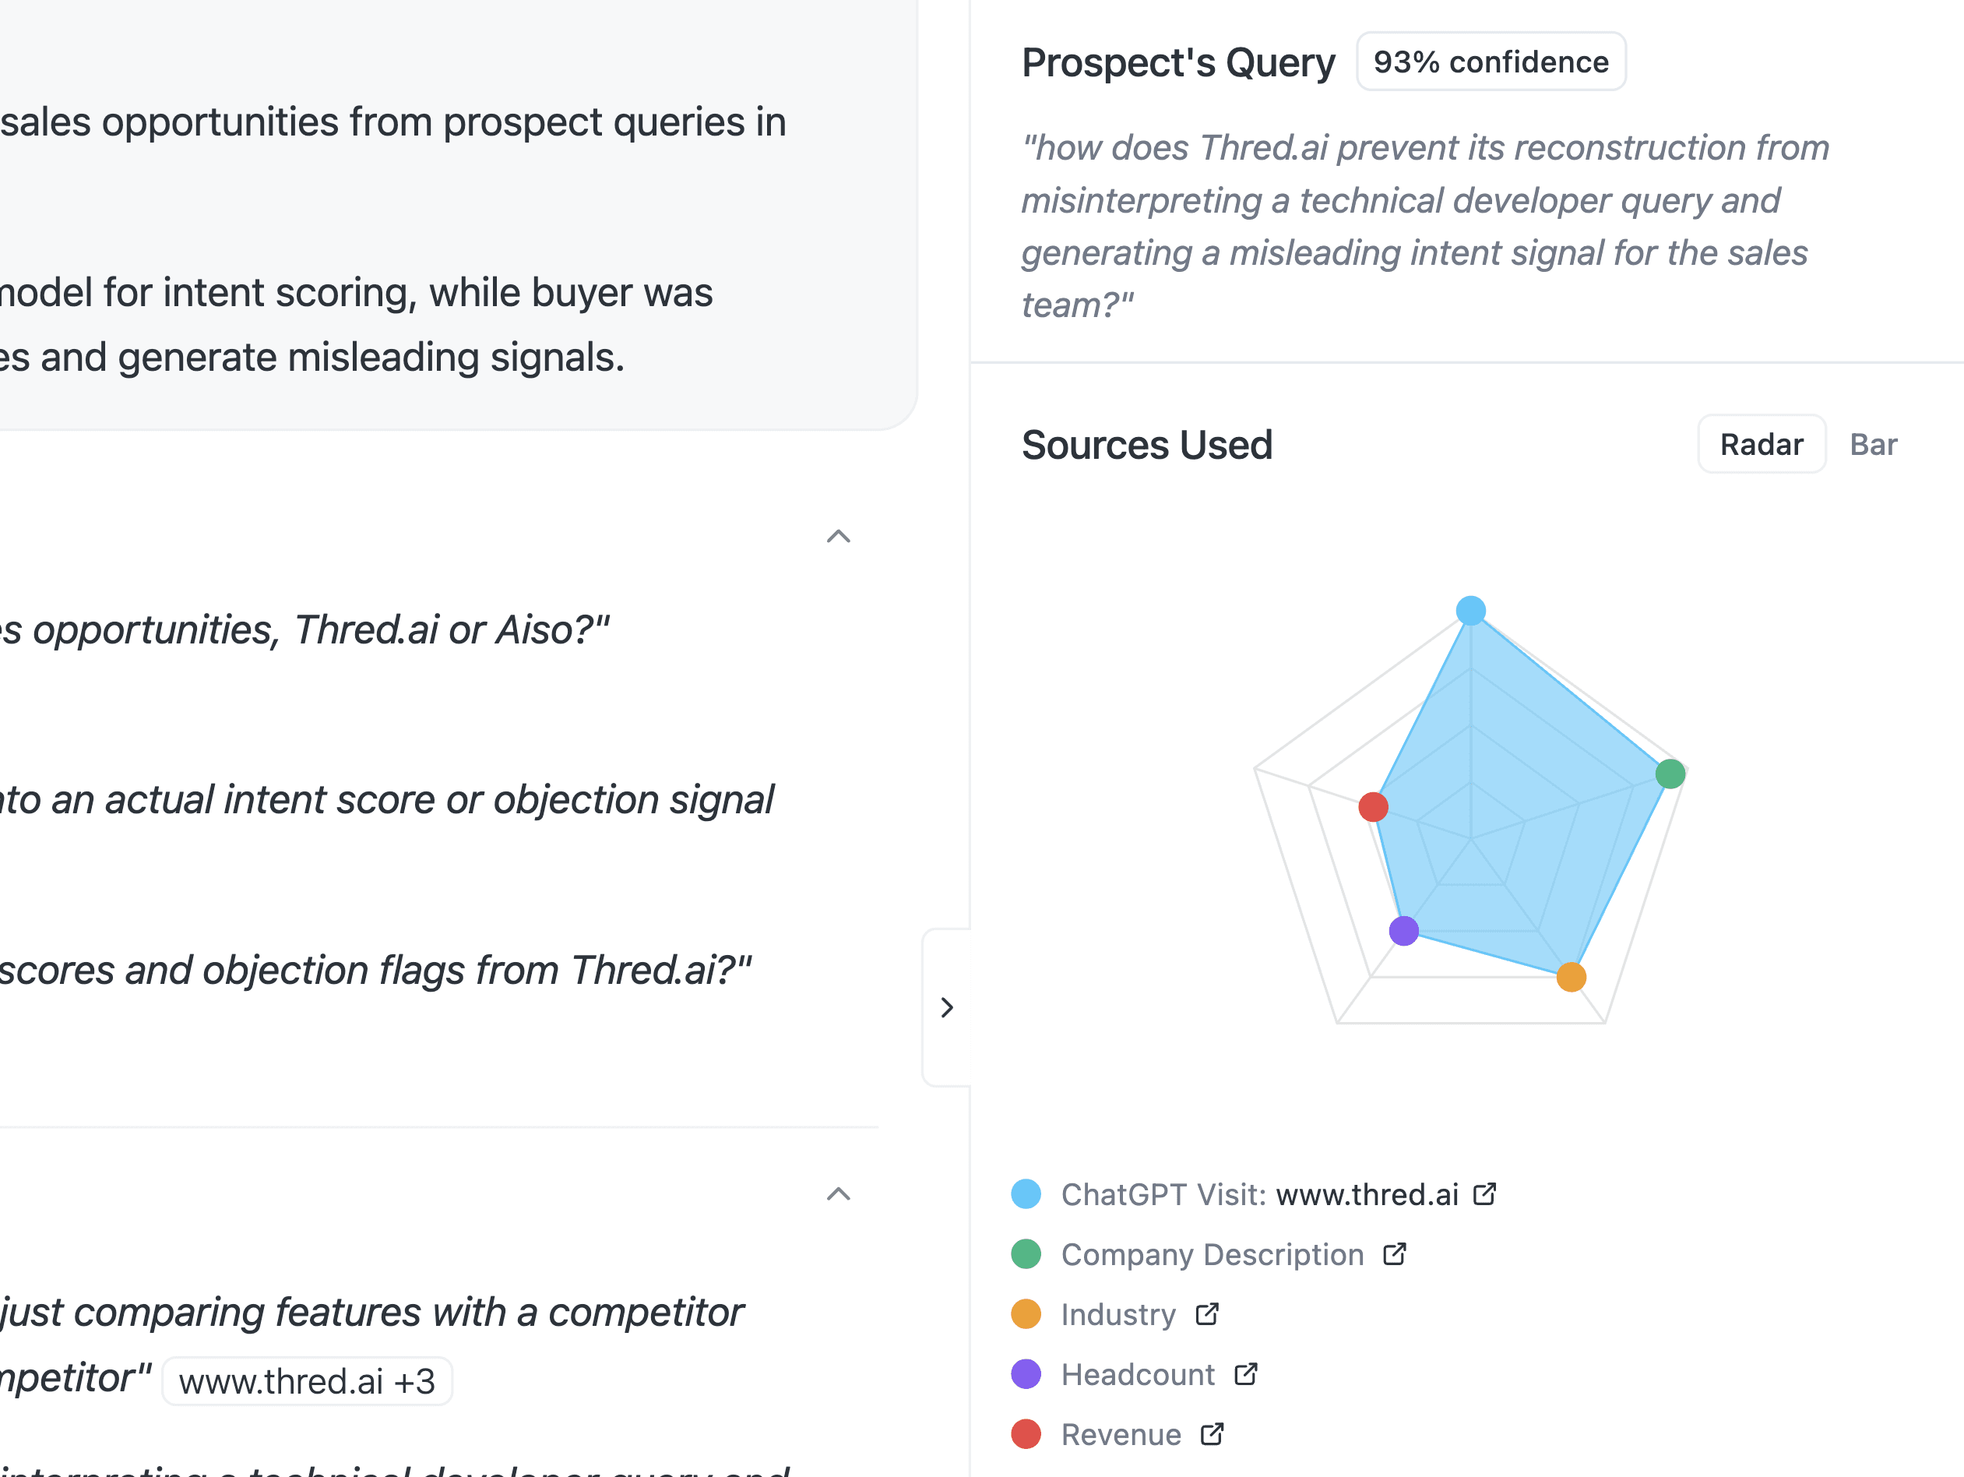1964x1477 pixels.
Task: Open the Headcount external link
Action: [1246, 1374]
